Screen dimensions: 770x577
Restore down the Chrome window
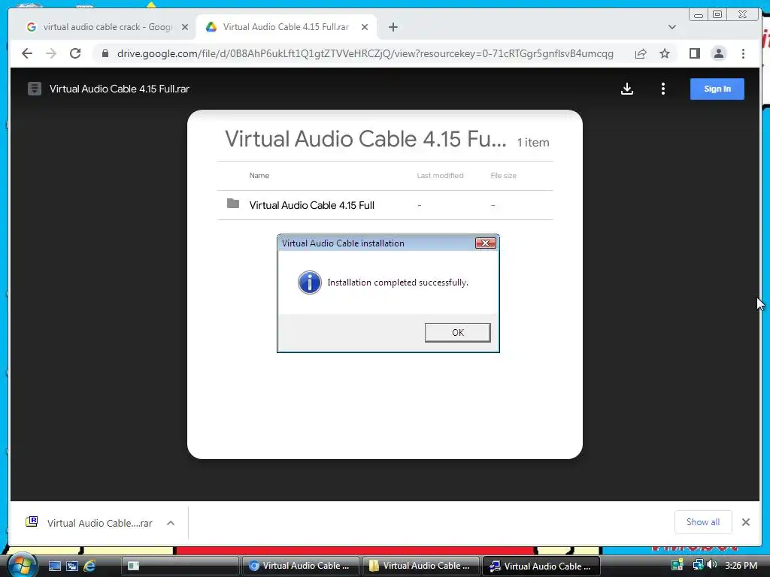click(717, 15)
